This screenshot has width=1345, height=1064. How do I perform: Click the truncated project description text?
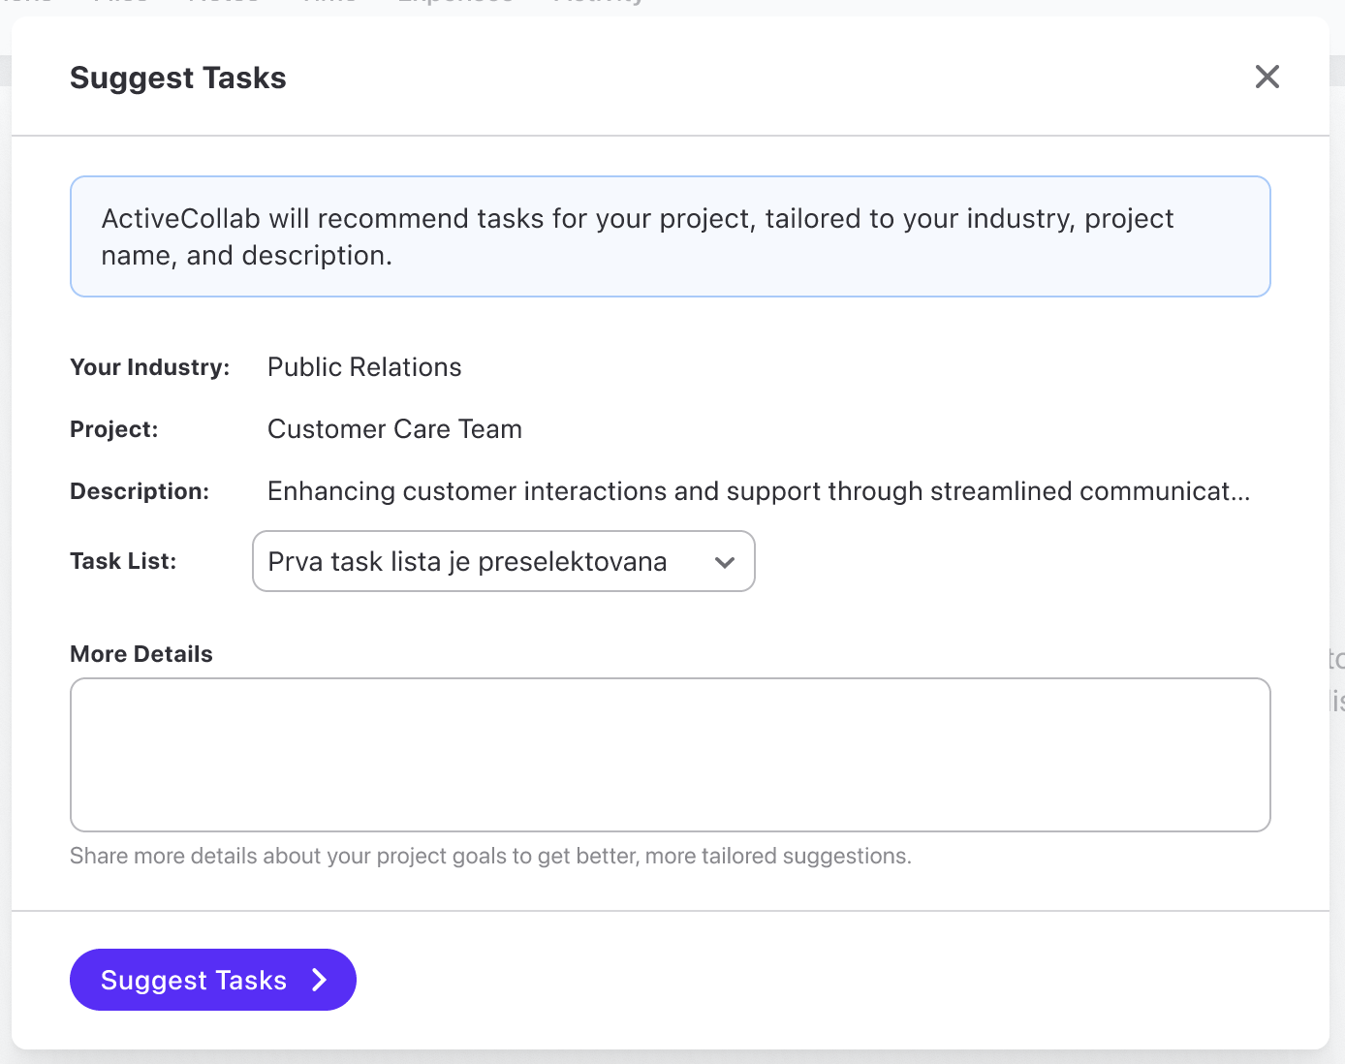point(759,491)
